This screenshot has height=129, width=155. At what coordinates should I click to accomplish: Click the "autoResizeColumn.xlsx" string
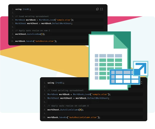(x=83, y=117)
